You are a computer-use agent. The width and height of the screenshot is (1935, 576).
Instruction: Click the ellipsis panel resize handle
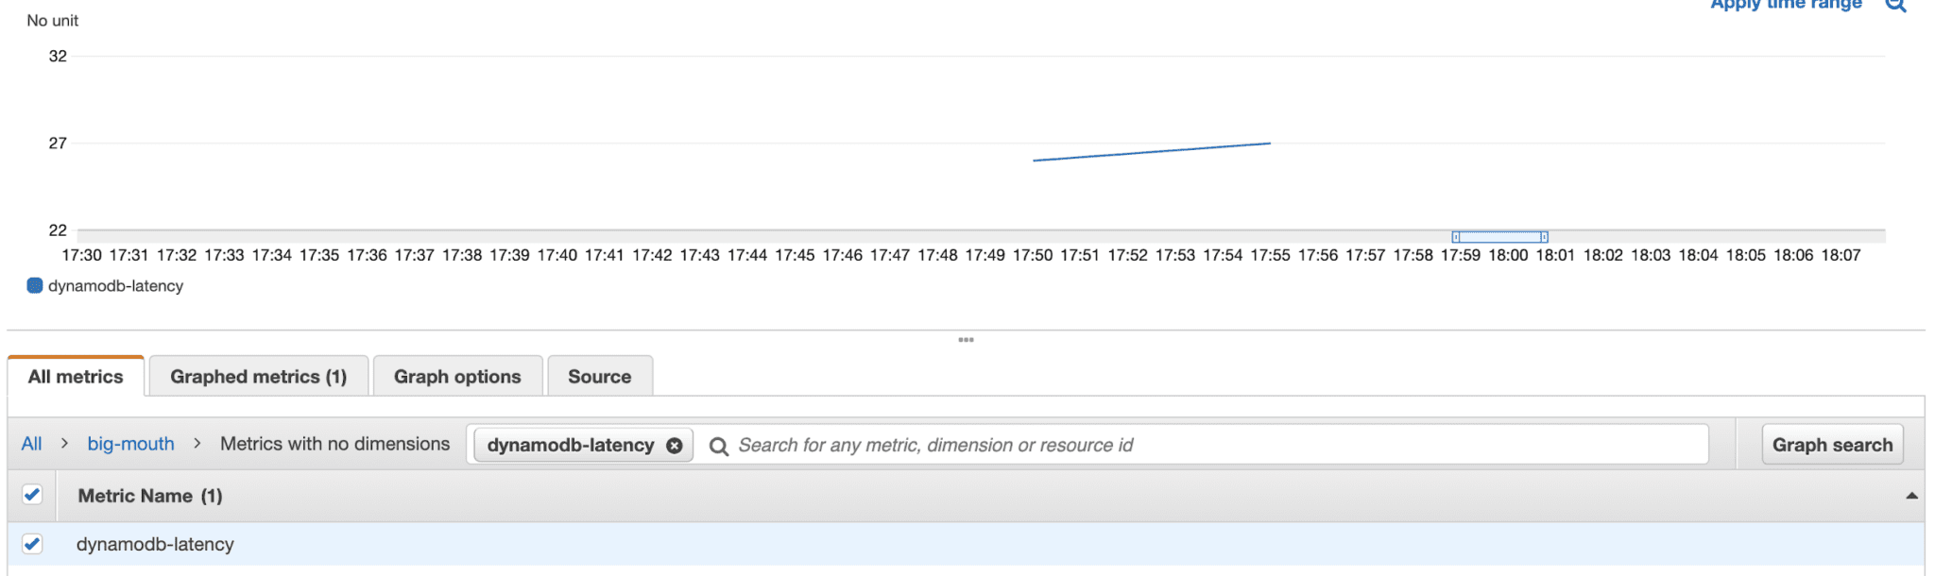click(x=967, y=339)
